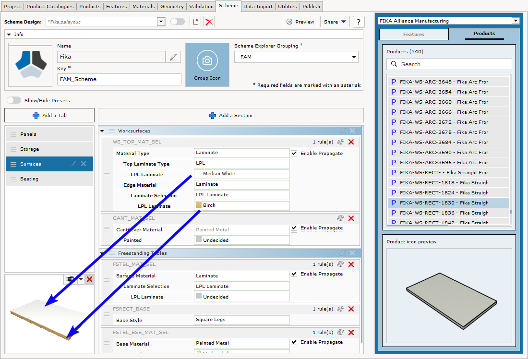Select FIKA-WS-RECT-1836 in product list
This screenshot has height=359, width=528.
coord(448,213)
